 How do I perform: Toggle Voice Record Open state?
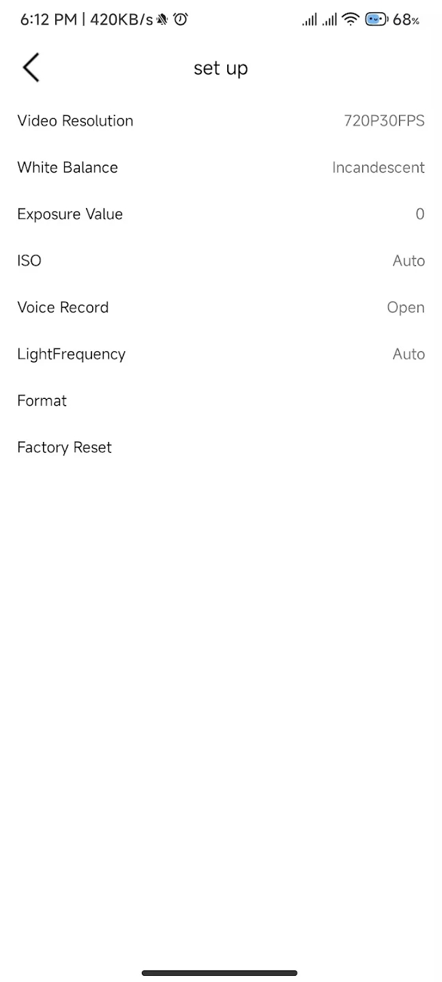pos(406,308)
